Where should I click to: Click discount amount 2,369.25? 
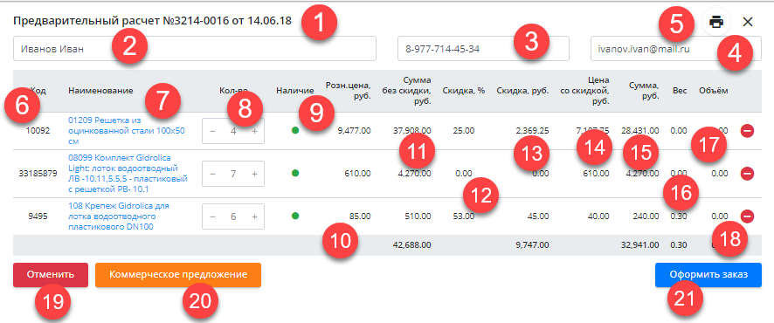tap(533, 131)
